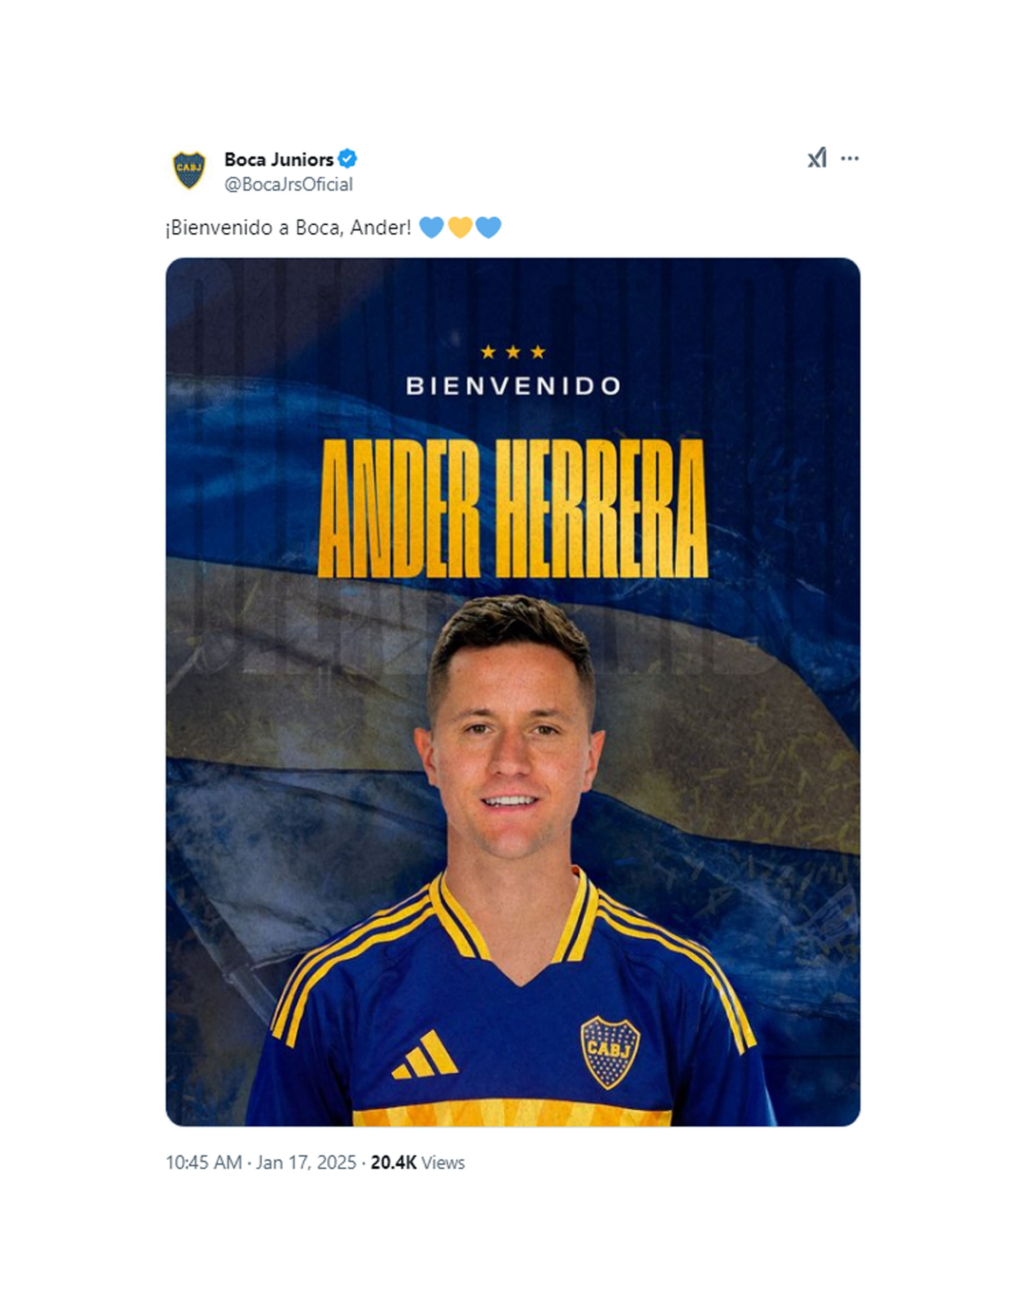The image size is (1032, 1306).
Task: Click the 10:45 AM timestamp
Action: point(204,1162)
